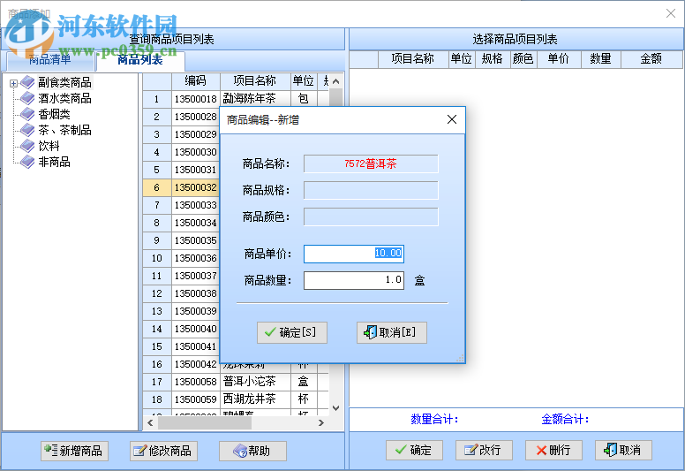Image resolution: width=685 pixels, height=471 pixels.
Task: Click 取消[E] in the edit dialog
Action: pos(391,332)
